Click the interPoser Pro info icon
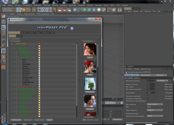The height and width of the screenshot is (125, 174). point(72,29)
